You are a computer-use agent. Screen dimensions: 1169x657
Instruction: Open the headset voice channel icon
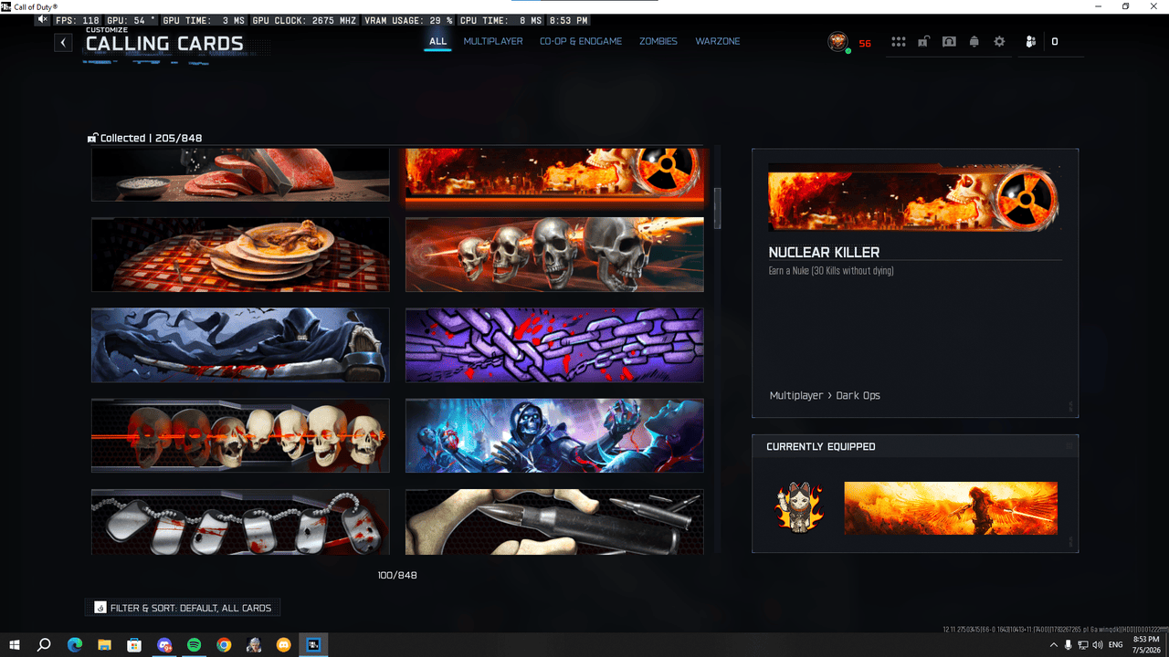[x=949, y=42]
